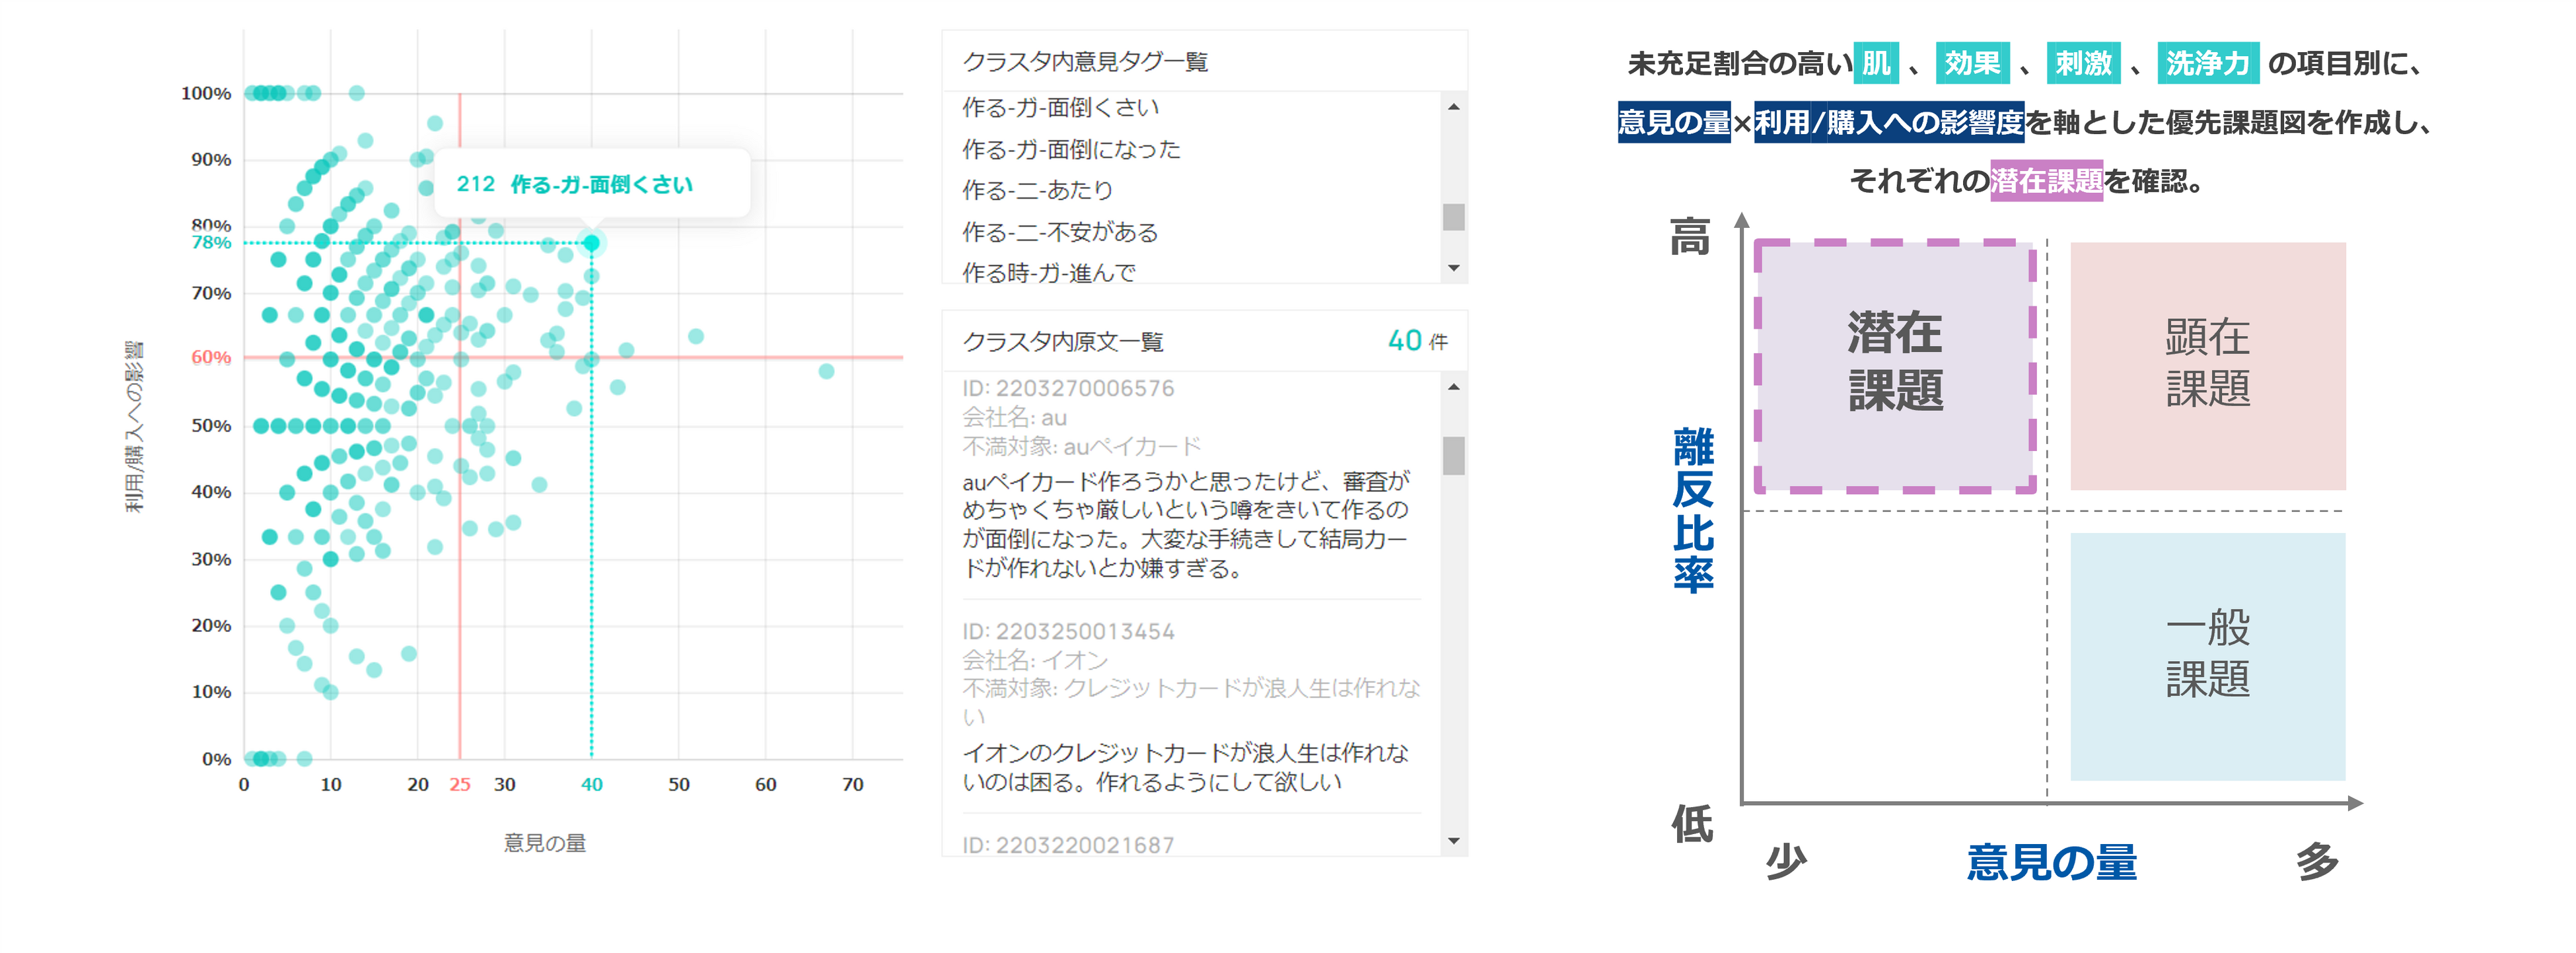Screen dimensions: 2576x953
Task: Select tag 作る-ガ-面倒くさい in the list
Action: (x=1060, y=107)
